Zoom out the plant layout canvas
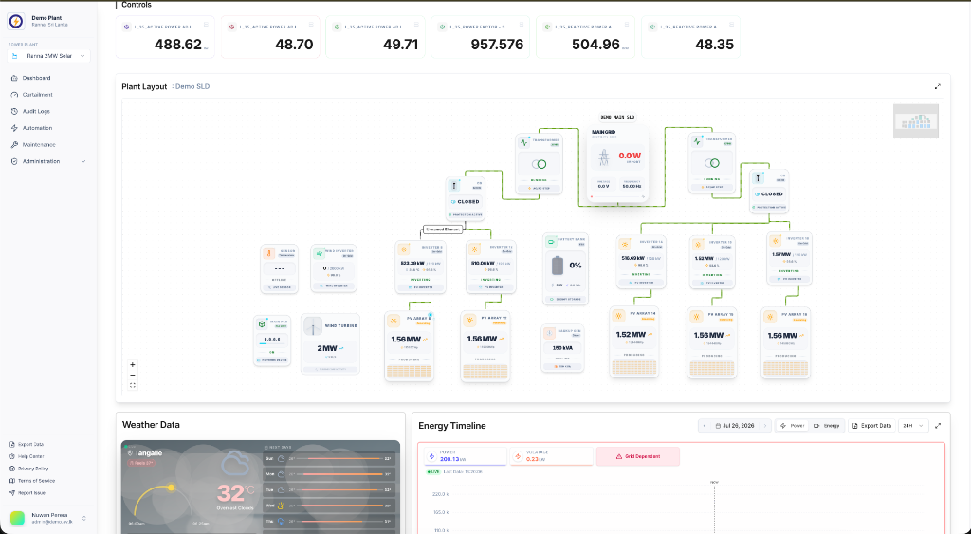 pyautogui.click(x=133, y=376)
